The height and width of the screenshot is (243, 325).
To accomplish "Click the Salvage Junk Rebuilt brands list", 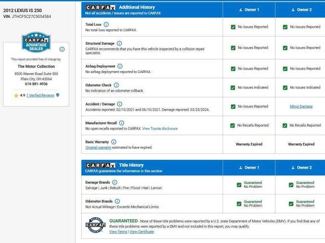I will coord(124,188).
